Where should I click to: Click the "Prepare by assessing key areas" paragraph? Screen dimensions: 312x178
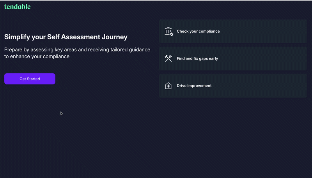pos(77,53)
